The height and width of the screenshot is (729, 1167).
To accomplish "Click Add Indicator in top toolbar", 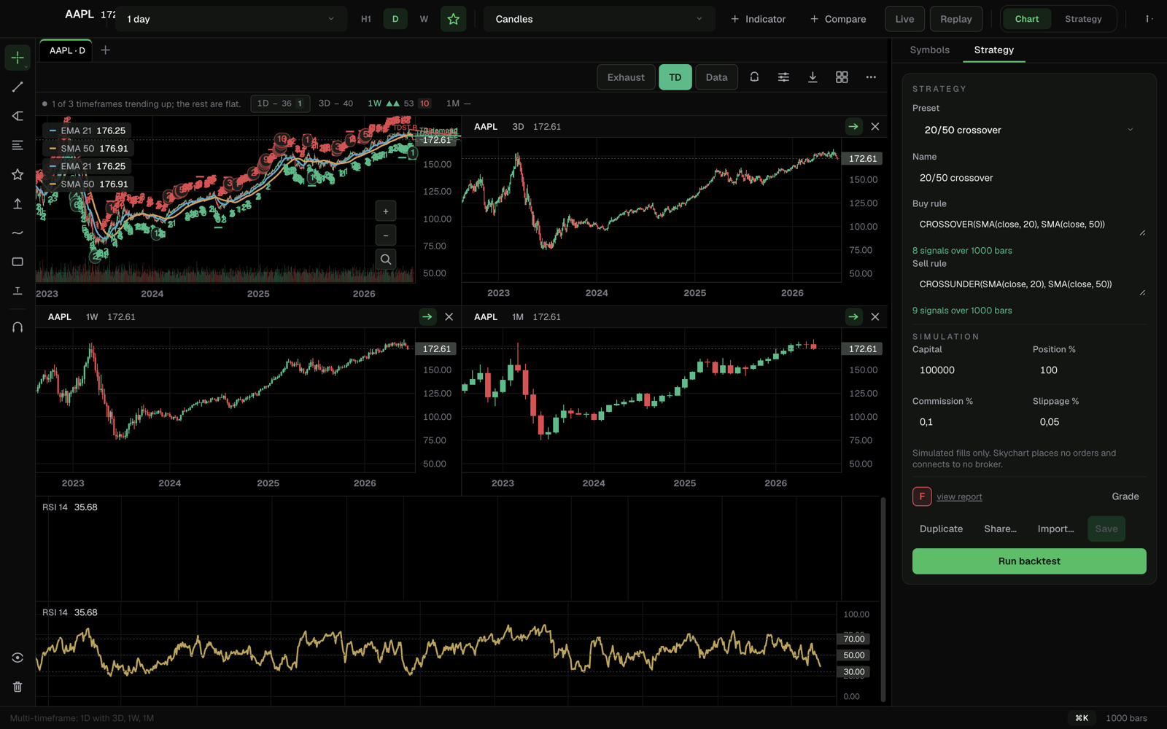I will [758, 19].
